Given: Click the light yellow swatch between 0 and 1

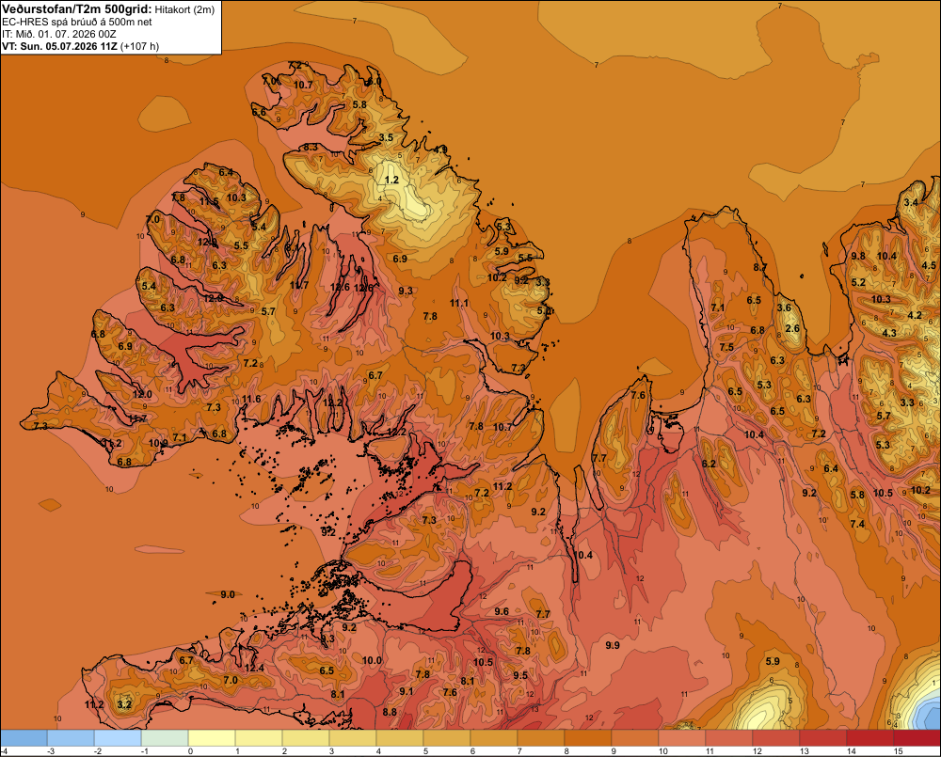Looking at the screenshot, I should [212, 738].
